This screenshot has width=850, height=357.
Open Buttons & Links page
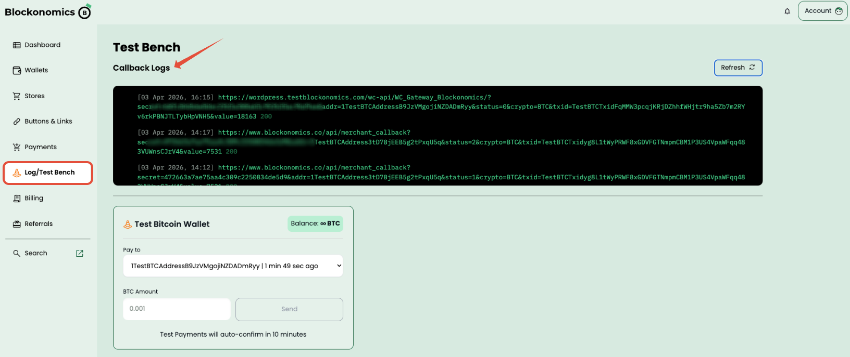tap(48, 121)
